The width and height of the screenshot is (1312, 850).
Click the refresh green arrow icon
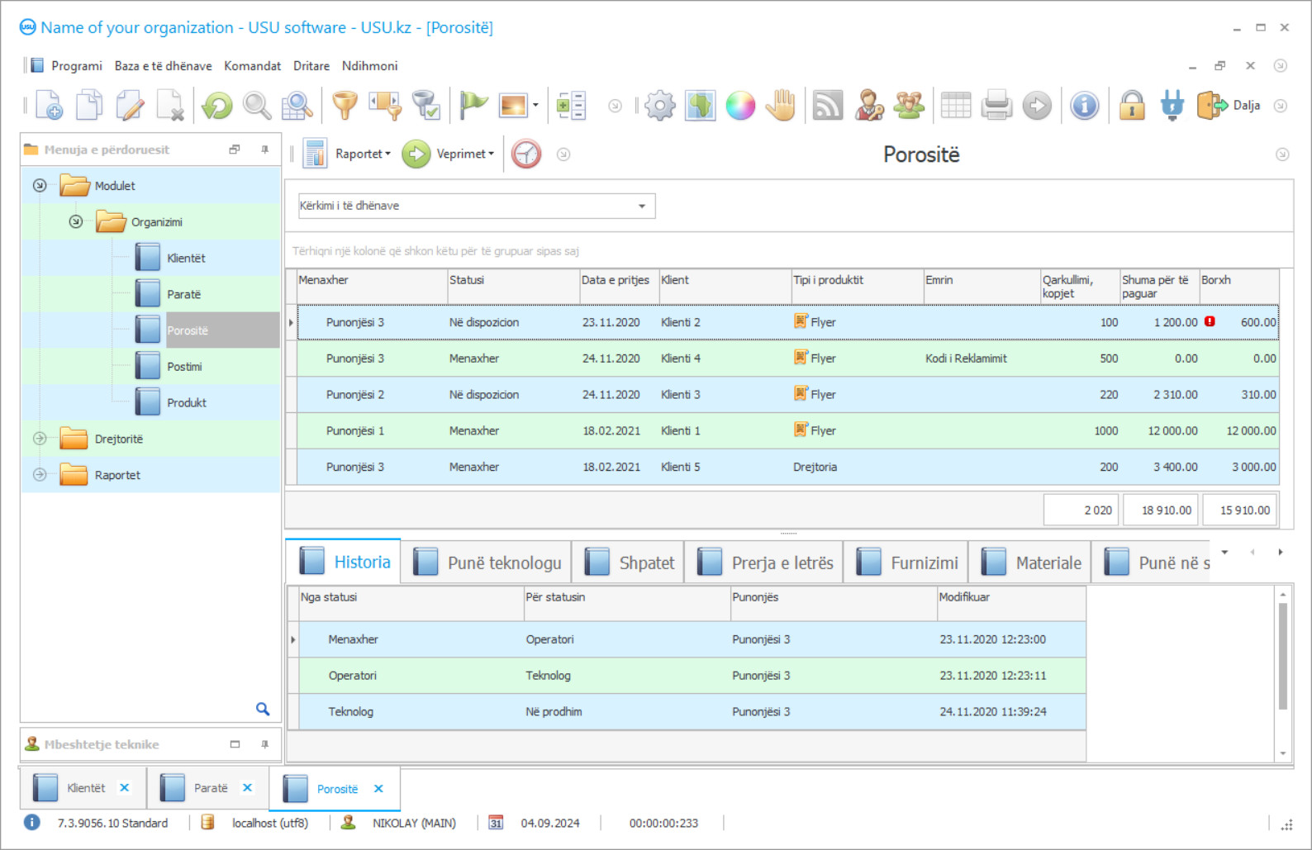(x=217, y=106)
